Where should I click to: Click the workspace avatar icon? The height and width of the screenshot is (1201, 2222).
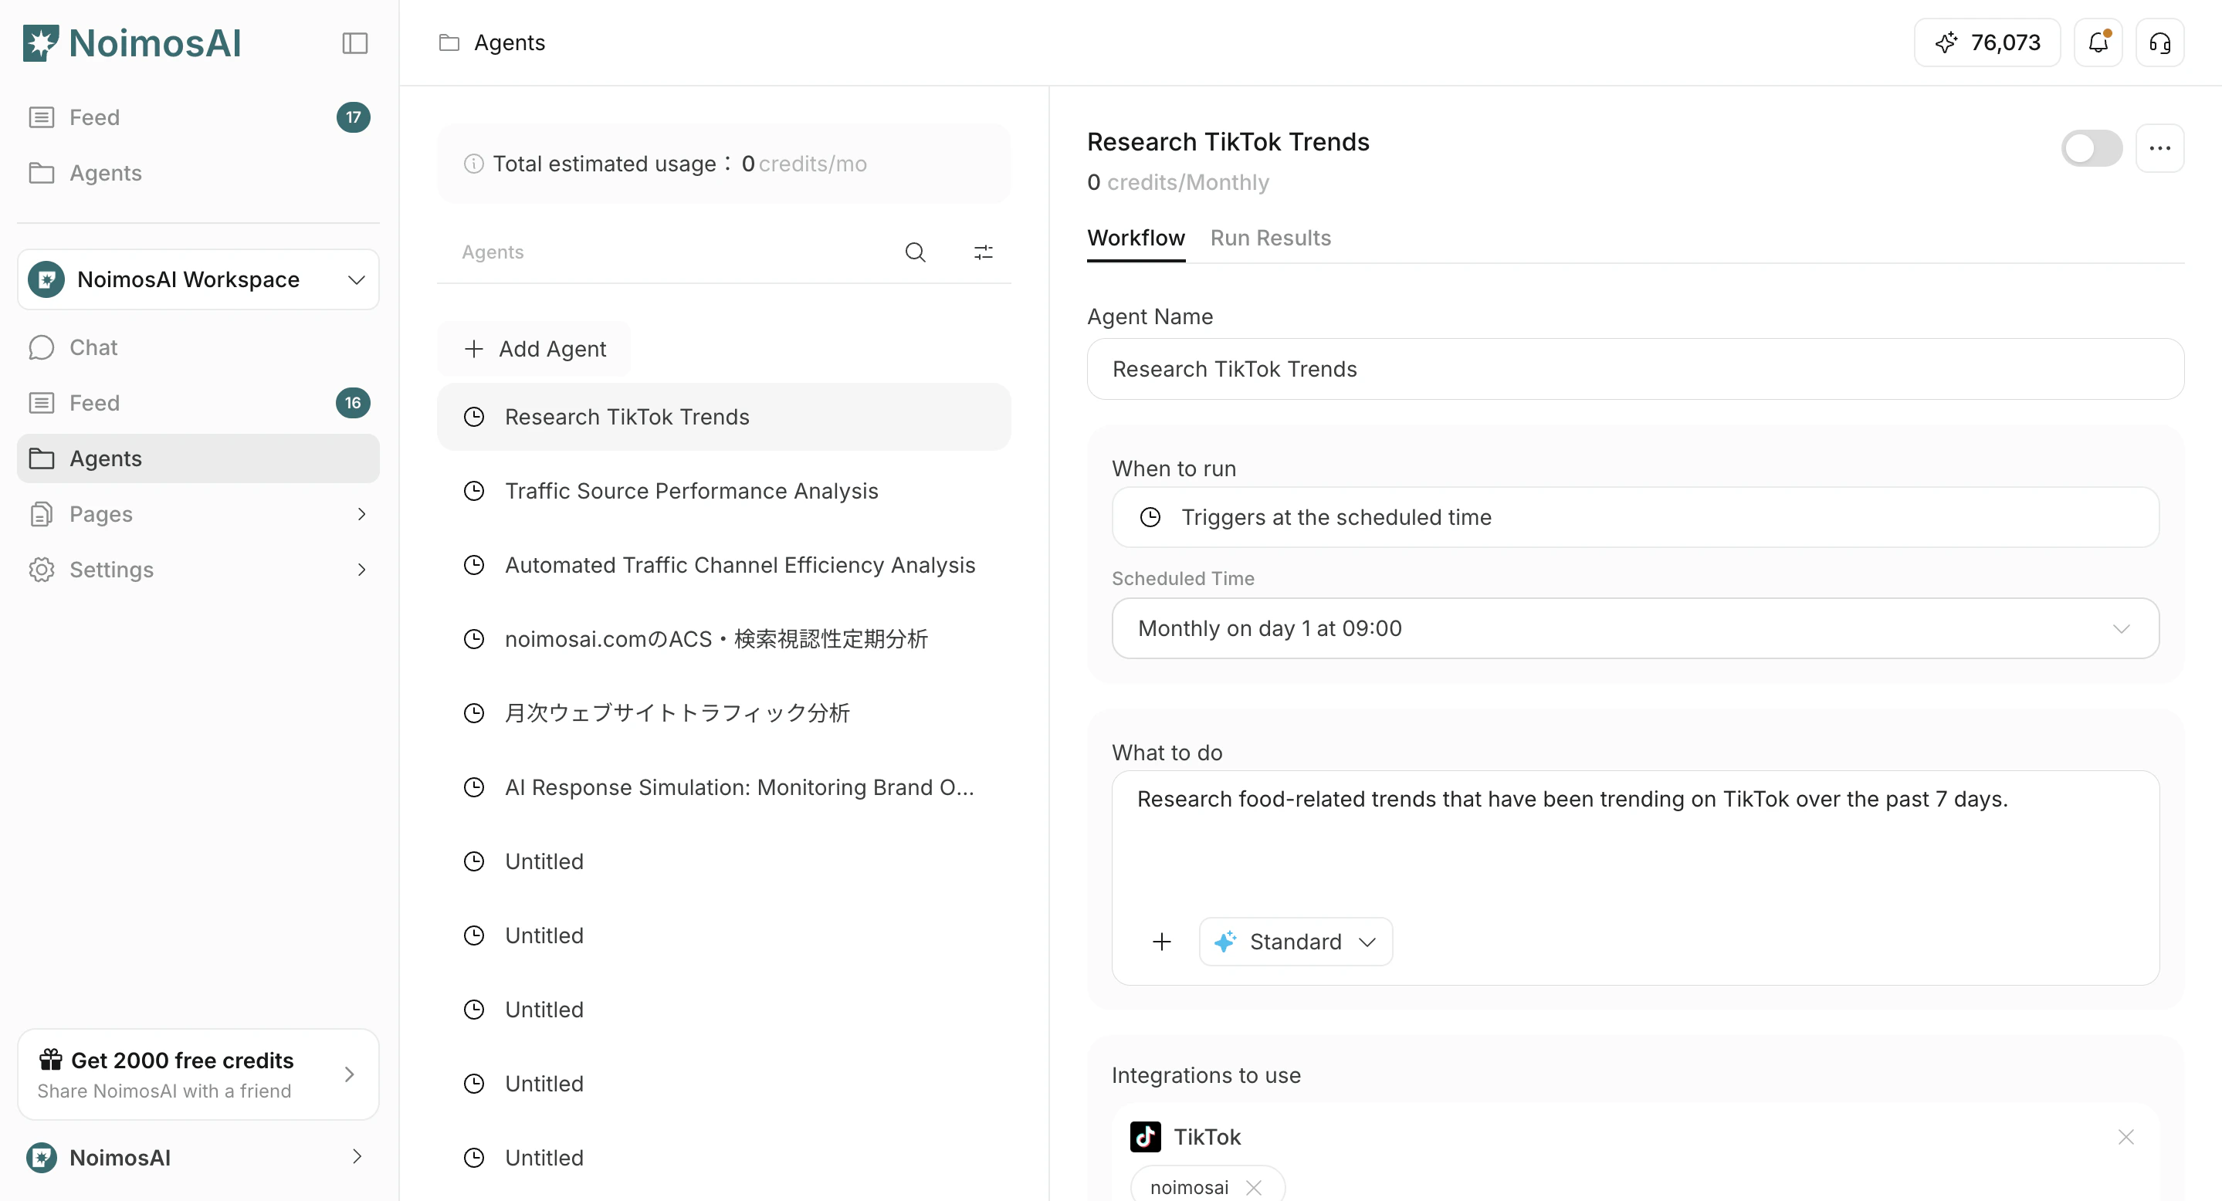tap(46, 279)
